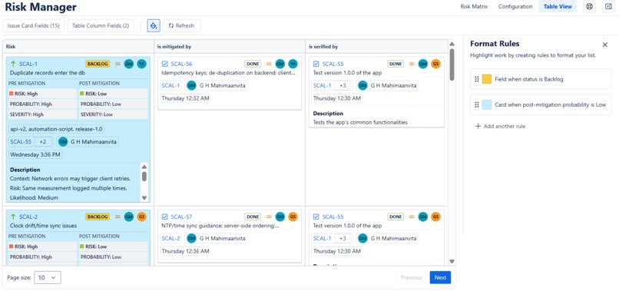
Task: Open linked SCAL-2 chip on SCAL-57 card
Action: 171,238
